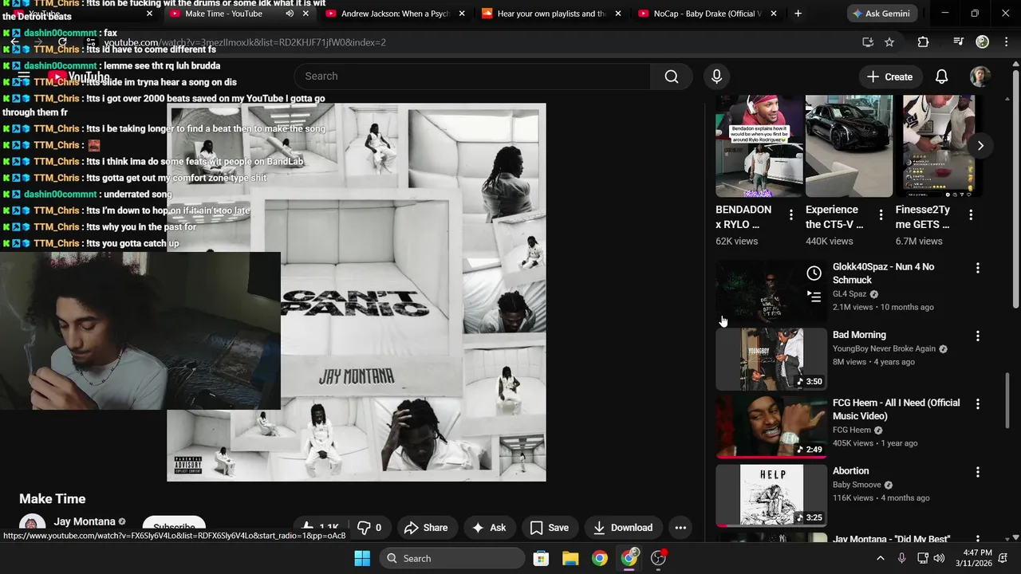Image resolution: width=1021 pixels, height=574 pixels.
Task: Open YouTube notifications bell
Action: pyautogui.click(x=941, y=77)
